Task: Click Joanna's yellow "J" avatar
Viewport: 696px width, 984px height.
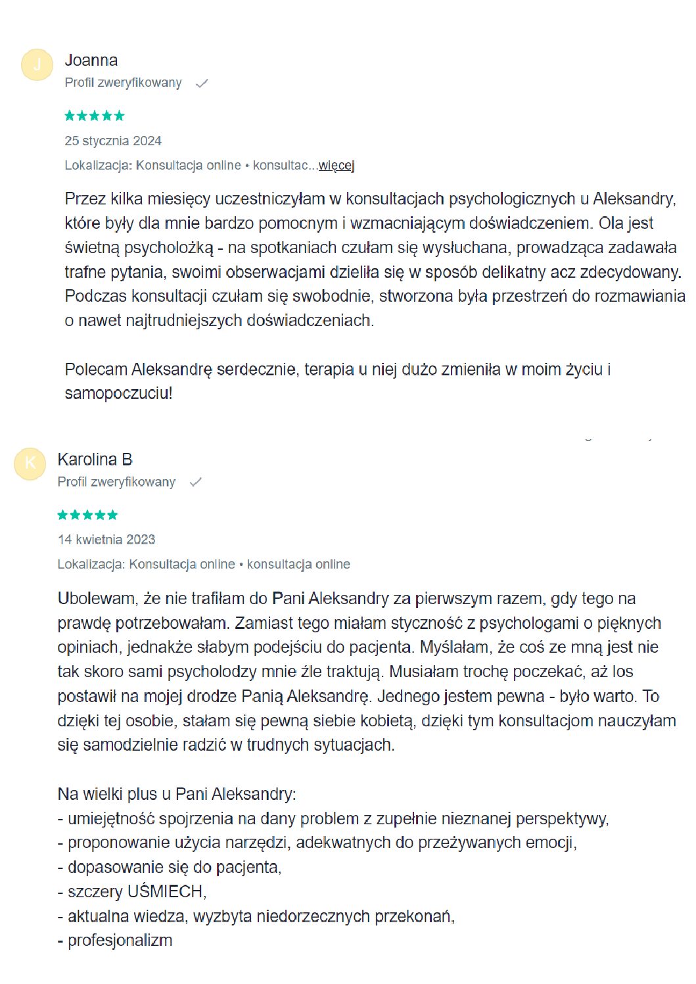Action: 37,64
